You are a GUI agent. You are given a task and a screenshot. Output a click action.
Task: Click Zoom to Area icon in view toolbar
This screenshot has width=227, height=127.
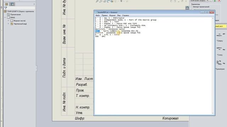tap(101, 1)
